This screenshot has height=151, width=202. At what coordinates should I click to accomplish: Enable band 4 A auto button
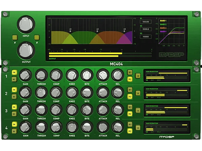[x=138, y=128]
